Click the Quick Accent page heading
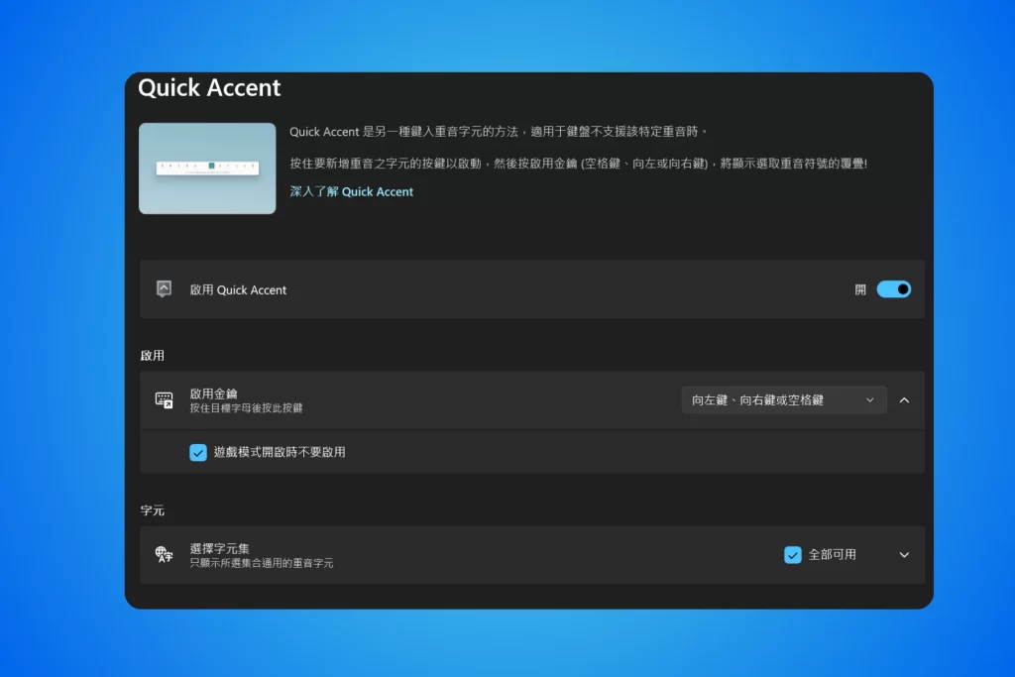This screenshot has width=1015, height=677. [209, 87]
